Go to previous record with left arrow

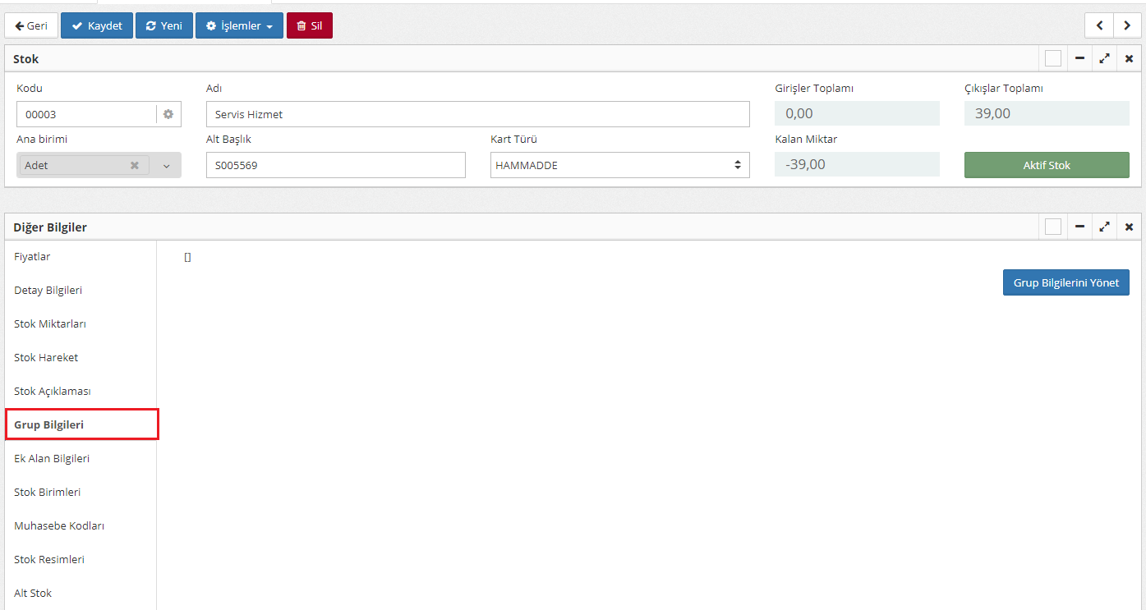click(x=1099, y=25)
